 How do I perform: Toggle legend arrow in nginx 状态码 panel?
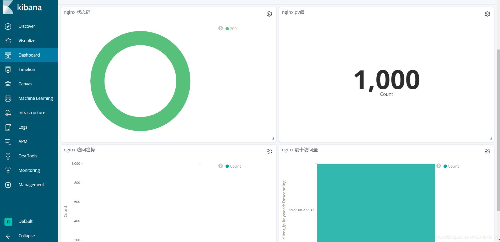tap(221, 28)
